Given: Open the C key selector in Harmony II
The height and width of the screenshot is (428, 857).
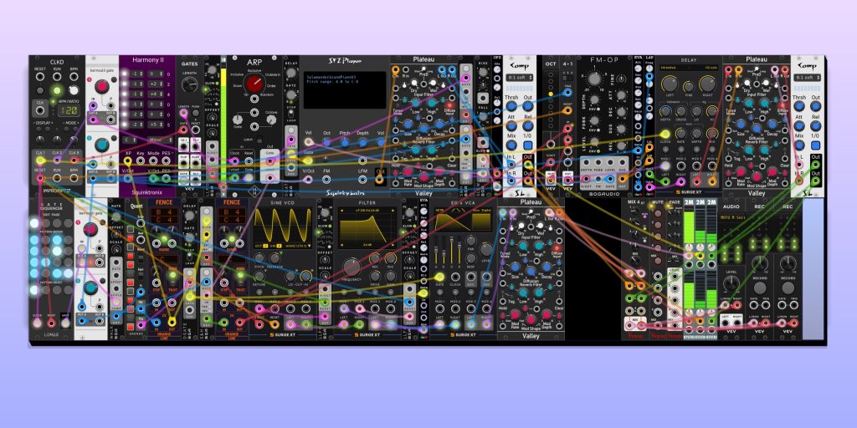Looking at the screenshot, I should pos(129,140).
